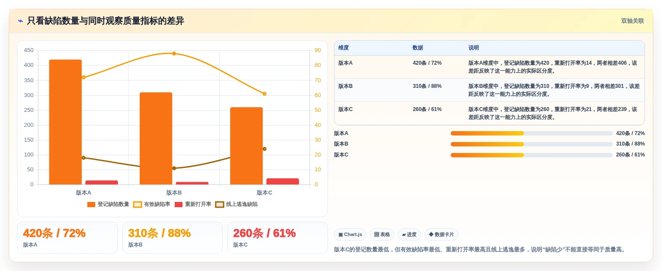This screenshot has width=662, height=271.
Task: Click the 进度 tag chip
Action: pos(409,234)
